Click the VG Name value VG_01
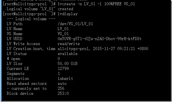Viewport: 172px width, 102px height. (63, 34)
